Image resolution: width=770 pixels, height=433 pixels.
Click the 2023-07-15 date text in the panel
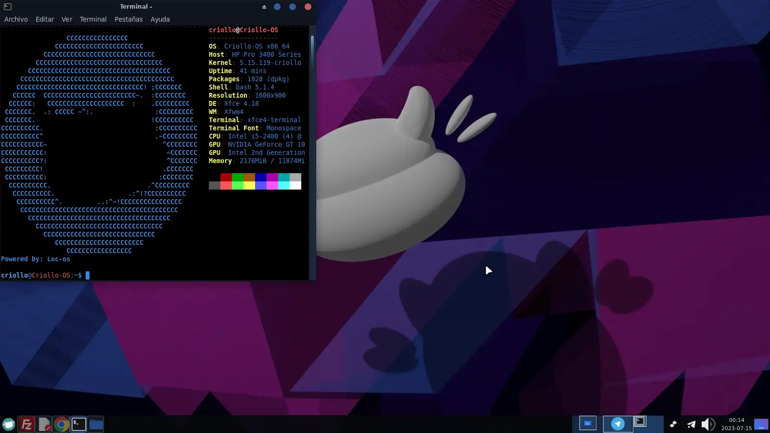tap(736, 428)
